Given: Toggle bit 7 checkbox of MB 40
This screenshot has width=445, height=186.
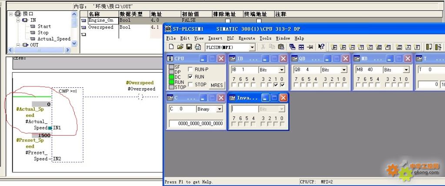Looking at the screenshot, I should click(359, 85).
